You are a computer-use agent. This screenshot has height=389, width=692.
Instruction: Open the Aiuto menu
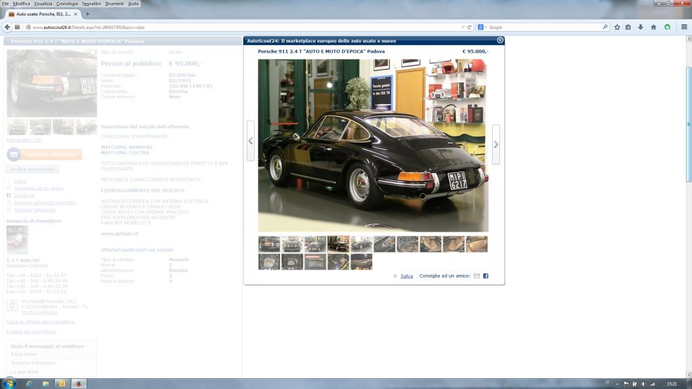pos(133,3)
